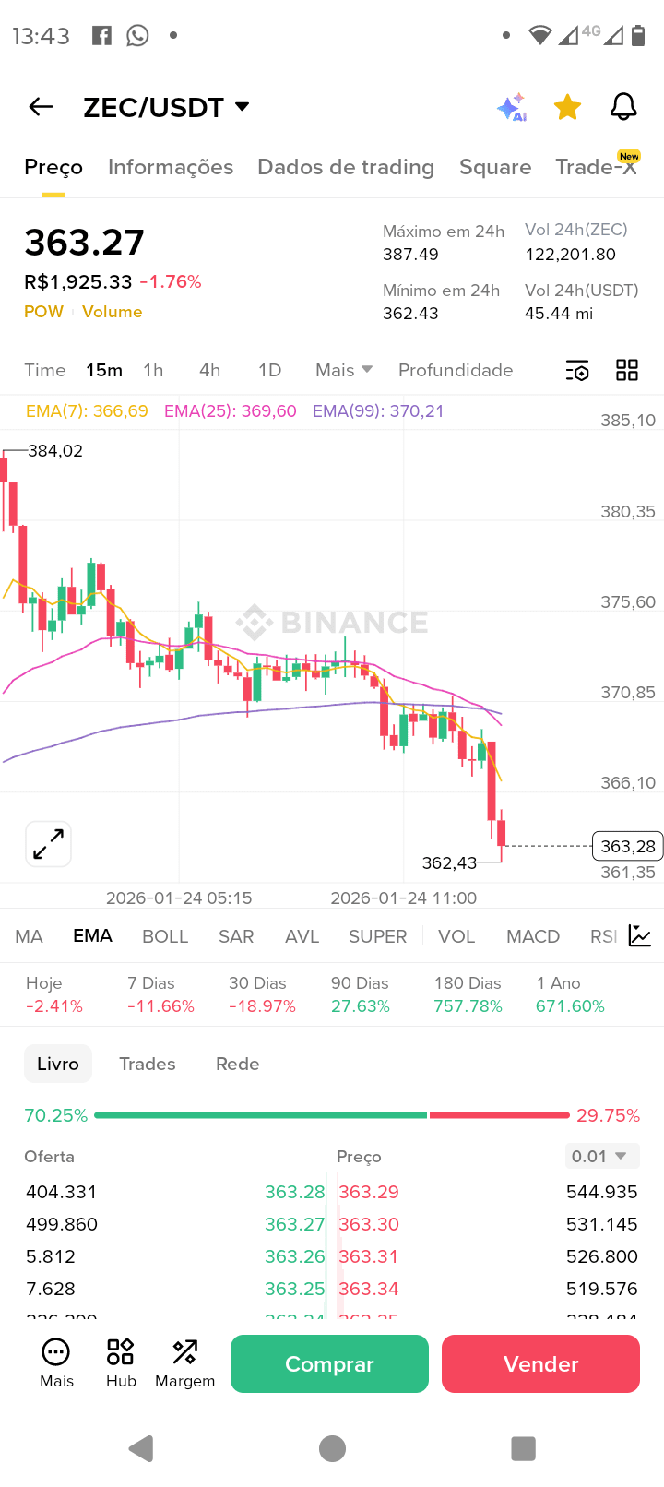
Task: Open chart settings icon
Action: point(577,371)
